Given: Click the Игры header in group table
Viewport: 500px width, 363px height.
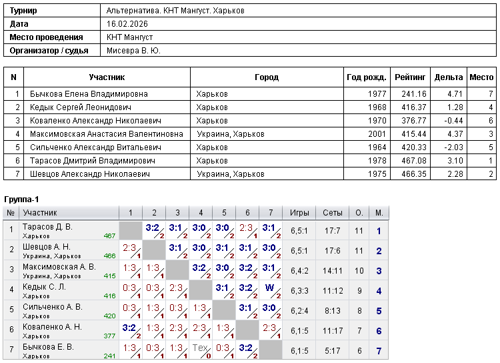Looking at the screenshot, I should coord(299,213).
